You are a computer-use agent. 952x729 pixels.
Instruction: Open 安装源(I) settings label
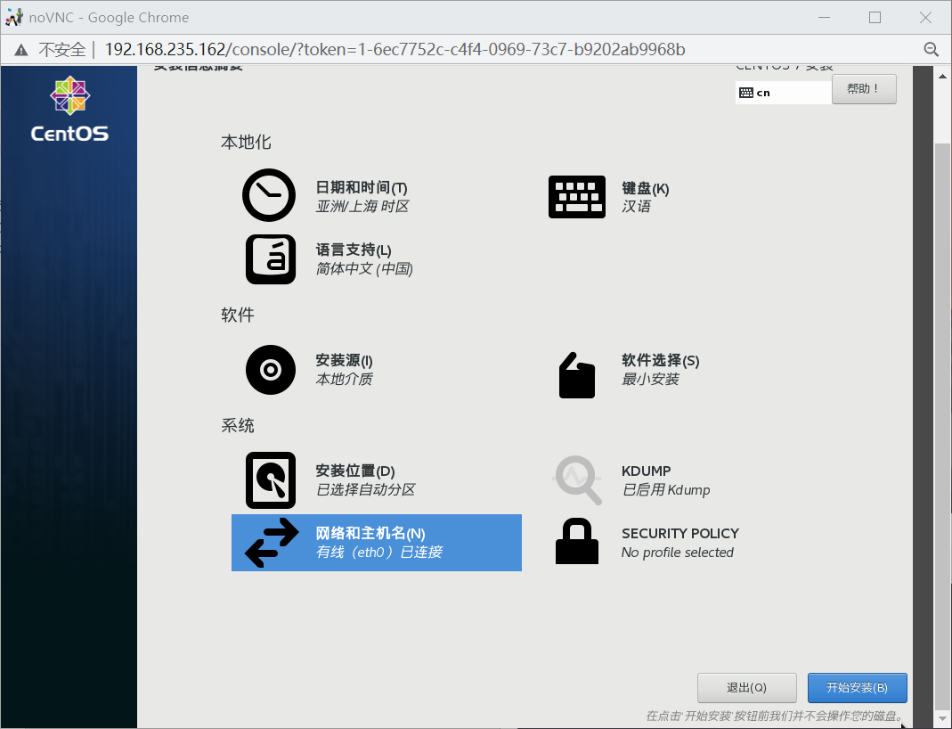point(345,360)
